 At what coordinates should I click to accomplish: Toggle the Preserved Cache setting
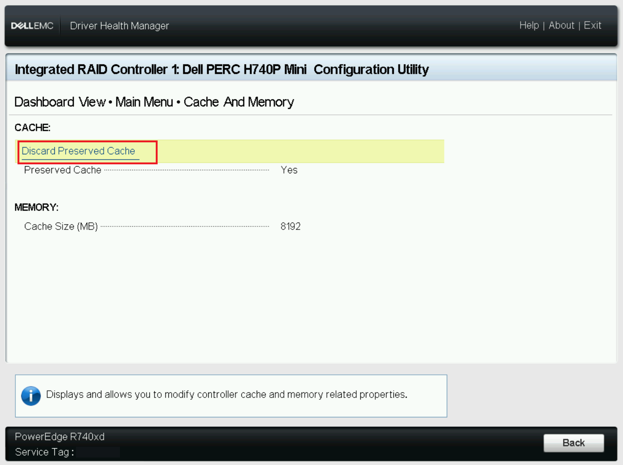63,170
